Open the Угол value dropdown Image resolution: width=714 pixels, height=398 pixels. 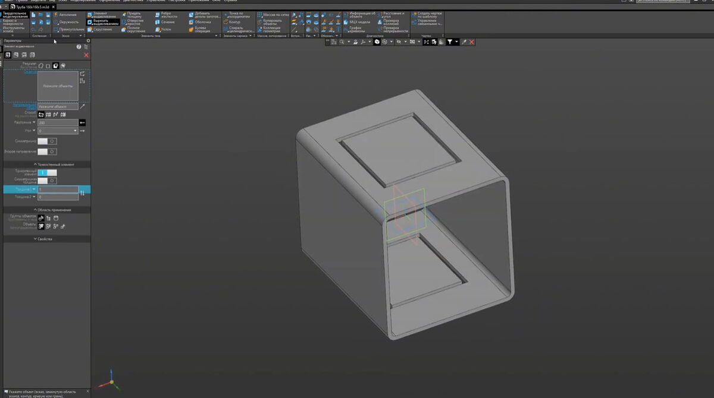coord(76,131)
